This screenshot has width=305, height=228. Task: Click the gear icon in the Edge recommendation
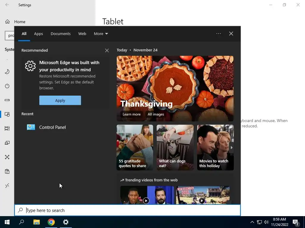pyautogui.click(x=30, y=66)
